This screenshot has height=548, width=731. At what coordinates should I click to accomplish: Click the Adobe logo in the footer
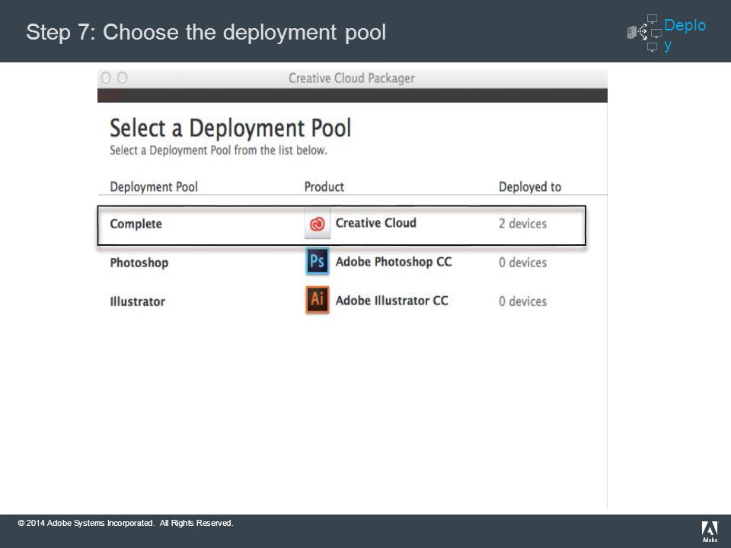click(710, 532)
